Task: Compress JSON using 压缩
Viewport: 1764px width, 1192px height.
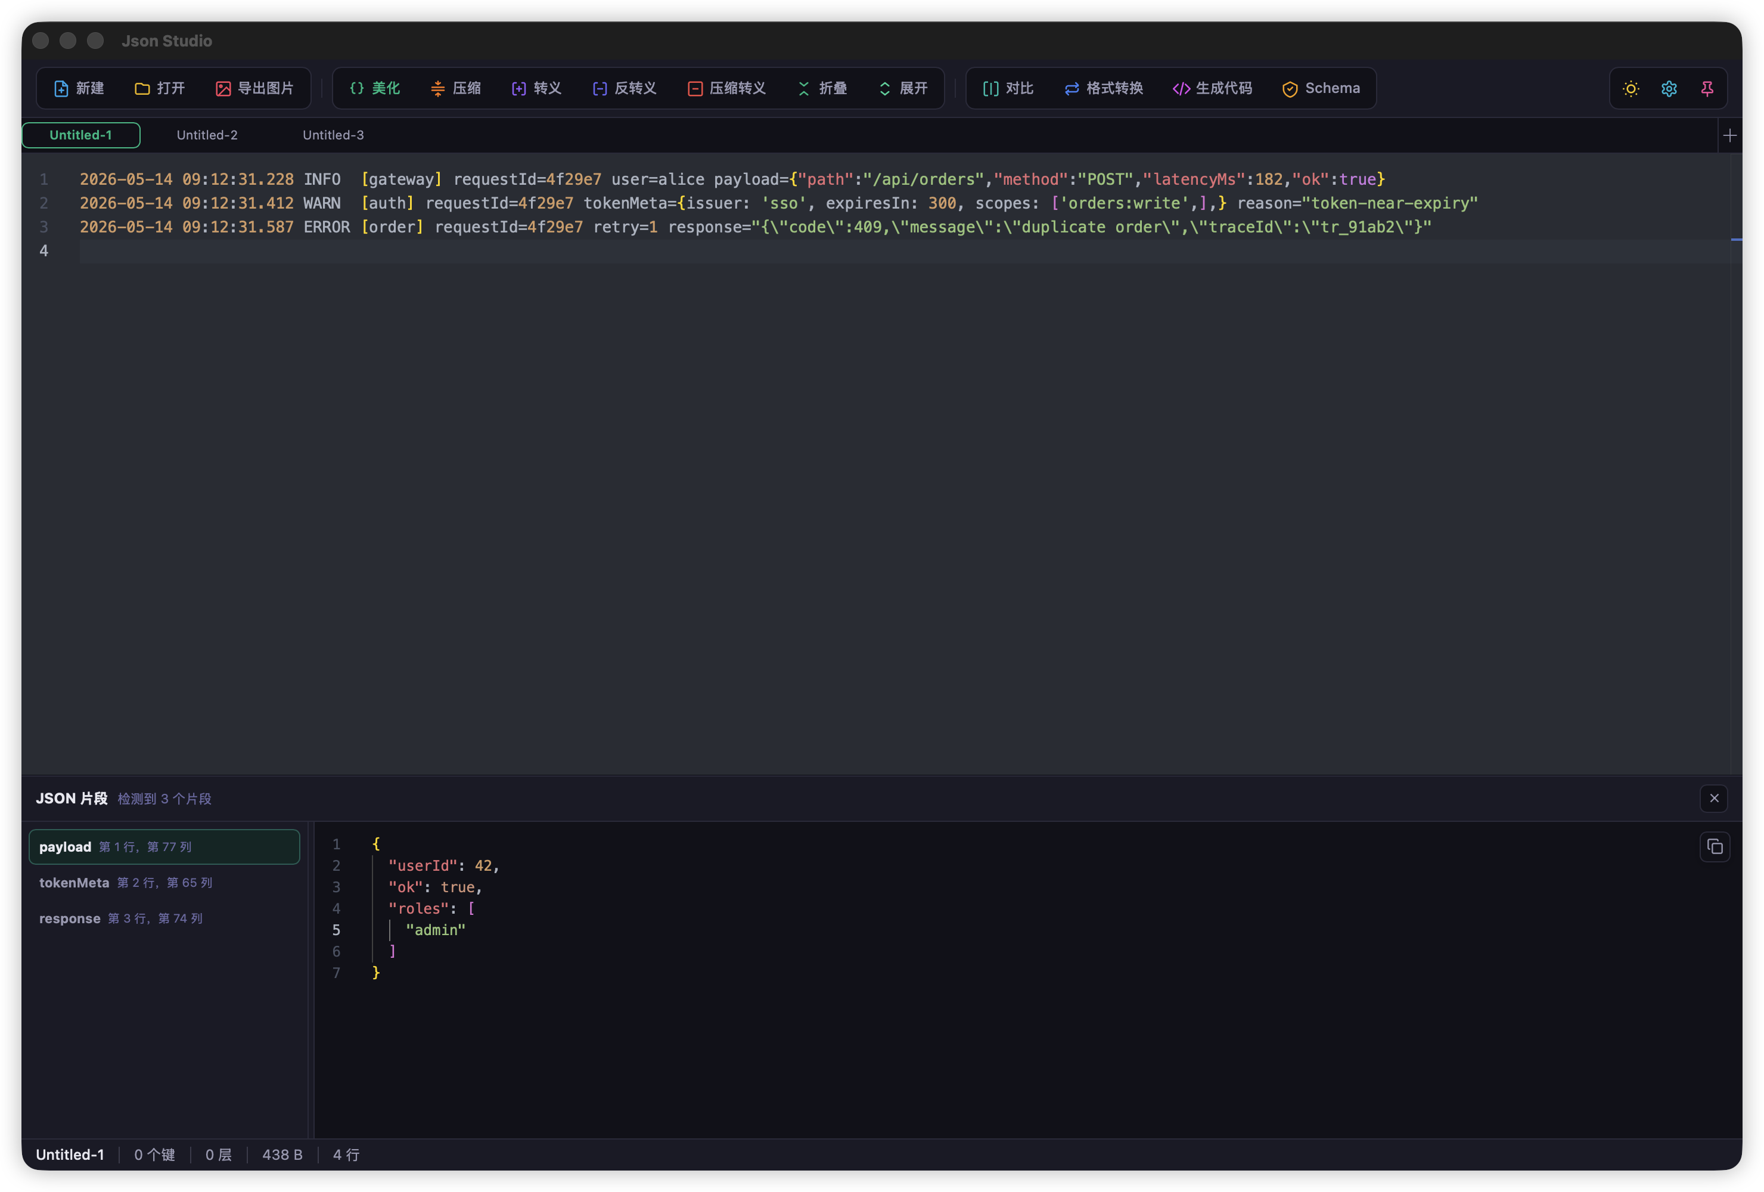Action: tap(455, 88)
